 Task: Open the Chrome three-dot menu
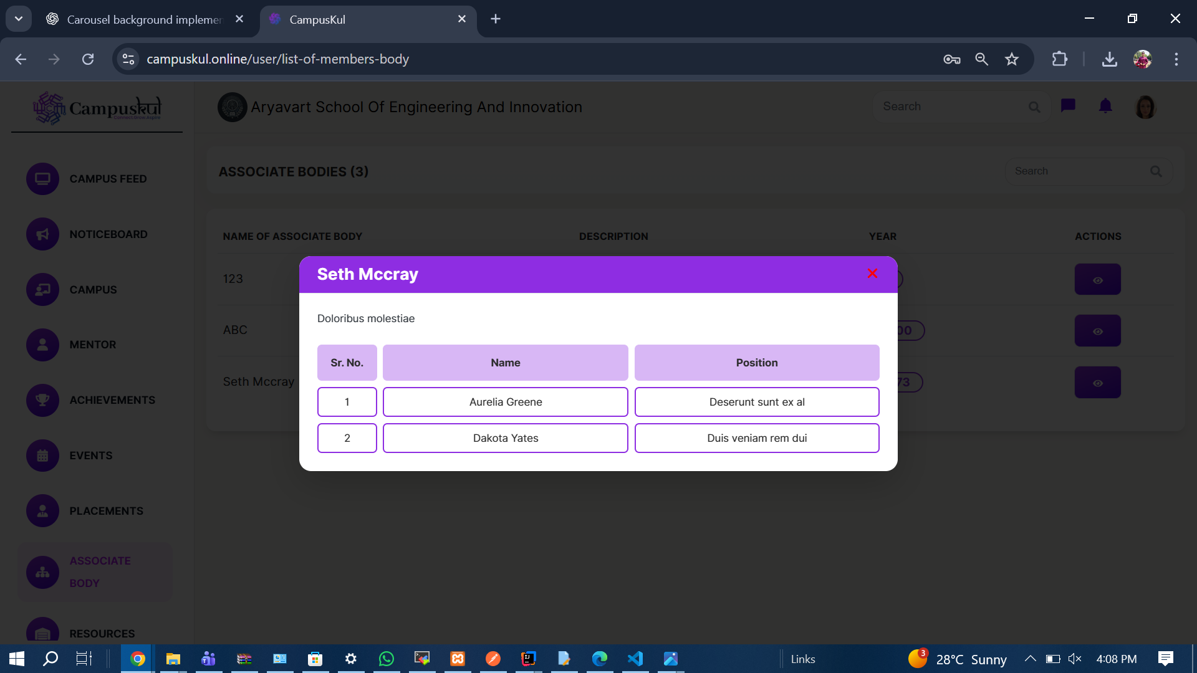tap(1176, 59)
